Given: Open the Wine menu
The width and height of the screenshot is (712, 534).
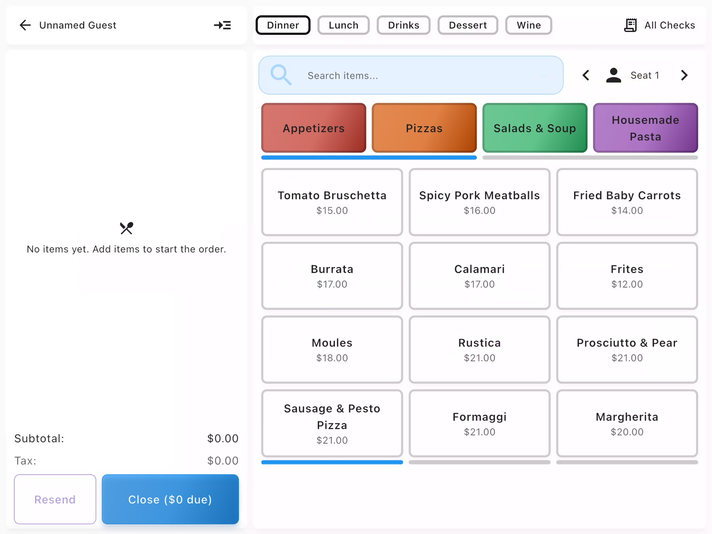Looking at the screenshot, I should tap(528, 25).
